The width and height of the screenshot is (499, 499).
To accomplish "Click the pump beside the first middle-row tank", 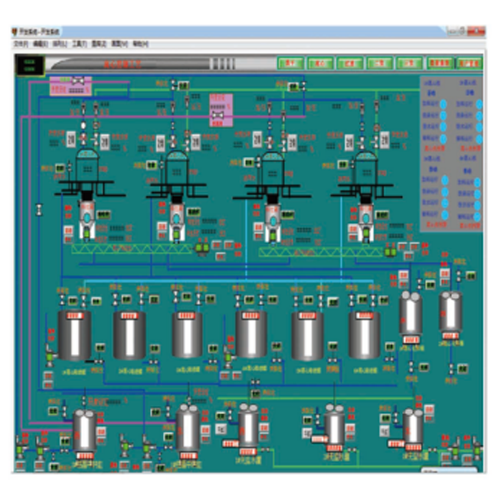I will pyautogui.click(x=50, y=355).
